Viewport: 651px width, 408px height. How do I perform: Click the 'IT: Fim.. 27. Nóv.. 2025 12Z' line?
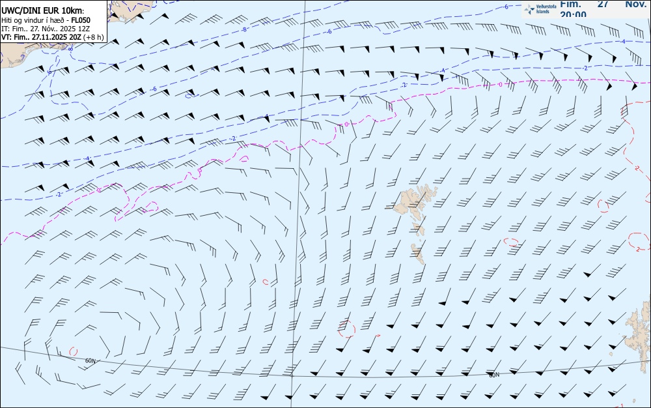click(46, 29)
